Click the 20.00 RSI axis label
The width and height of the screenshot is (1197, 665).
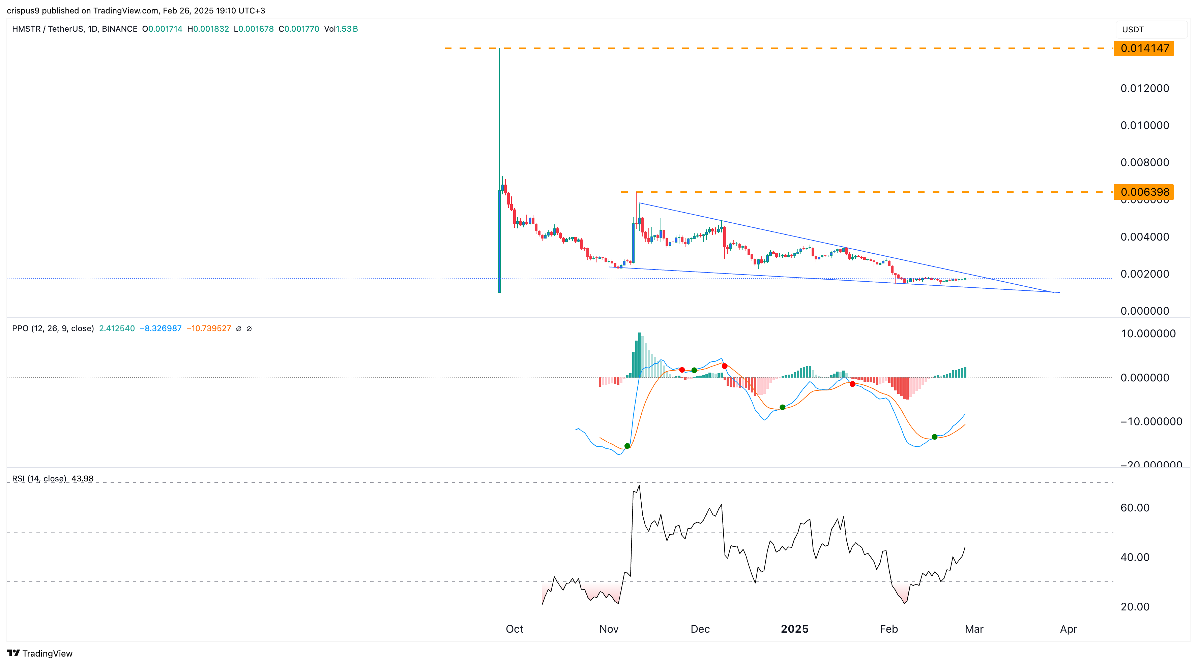[1135, 606]
